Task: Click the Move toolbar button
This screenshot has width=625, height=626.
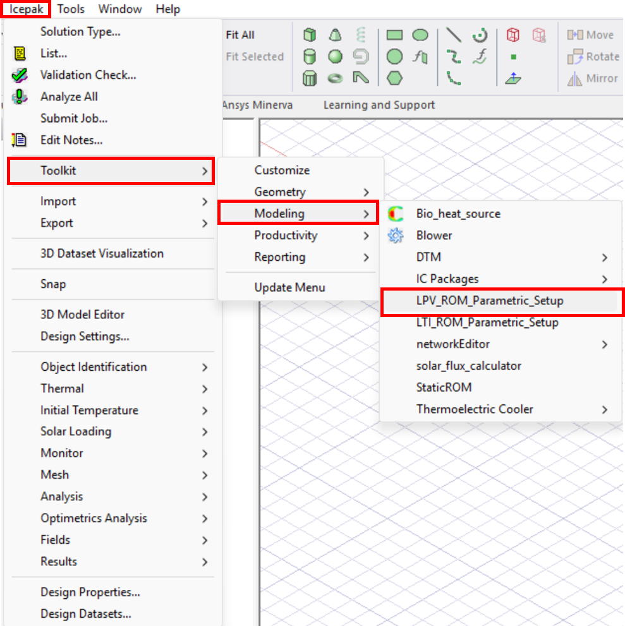Action: click(591, 35)
